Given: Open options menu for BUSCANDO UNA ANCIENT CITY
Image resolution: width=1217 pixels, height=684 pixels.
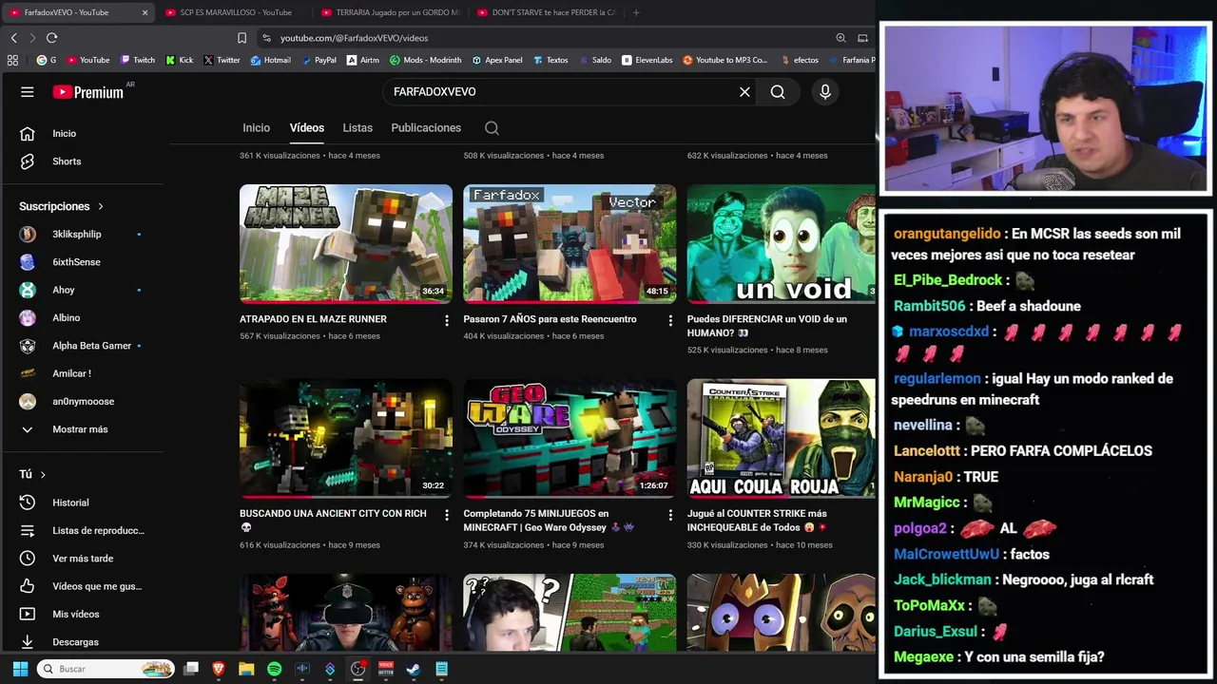Looking at the screenshot, I should point(447,516).
